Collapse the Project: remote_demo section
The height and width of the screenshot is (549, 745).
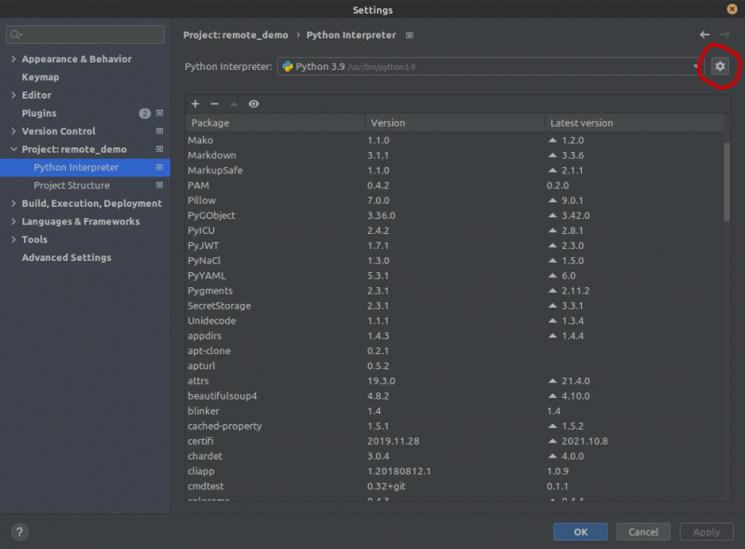pos(12,149)
